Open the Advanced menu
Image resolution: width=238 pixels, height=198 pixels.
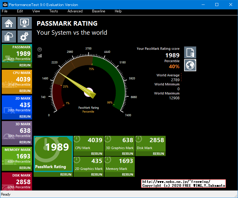75,11
